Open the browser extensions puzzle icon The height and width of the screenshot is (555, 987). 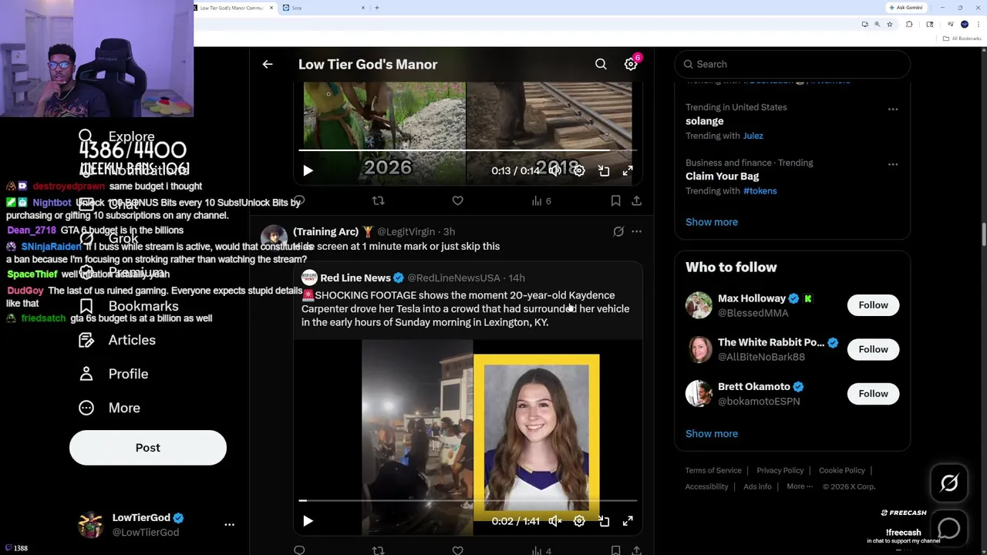[909, 25]
